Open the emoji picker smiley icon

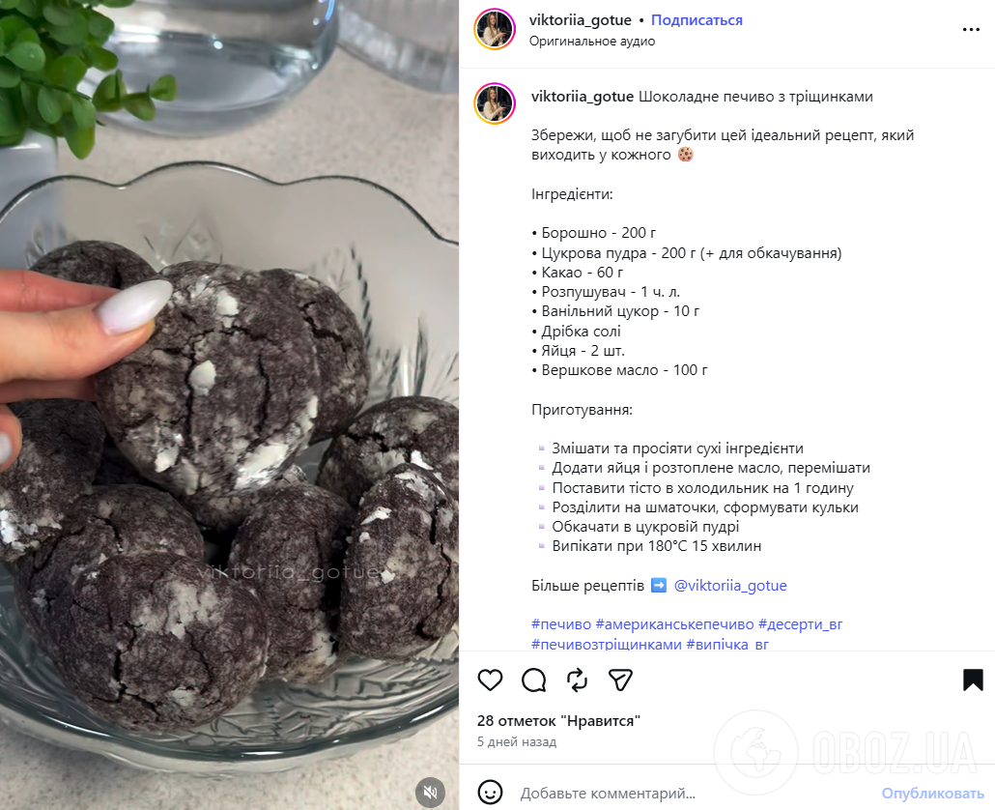tap(490, 793)
